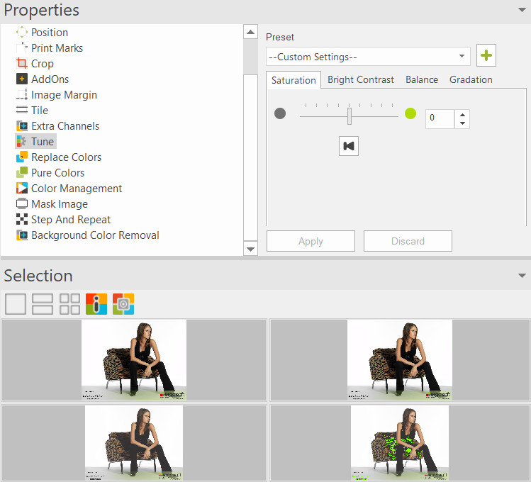Switch selection to single view layout

(16, 304)
